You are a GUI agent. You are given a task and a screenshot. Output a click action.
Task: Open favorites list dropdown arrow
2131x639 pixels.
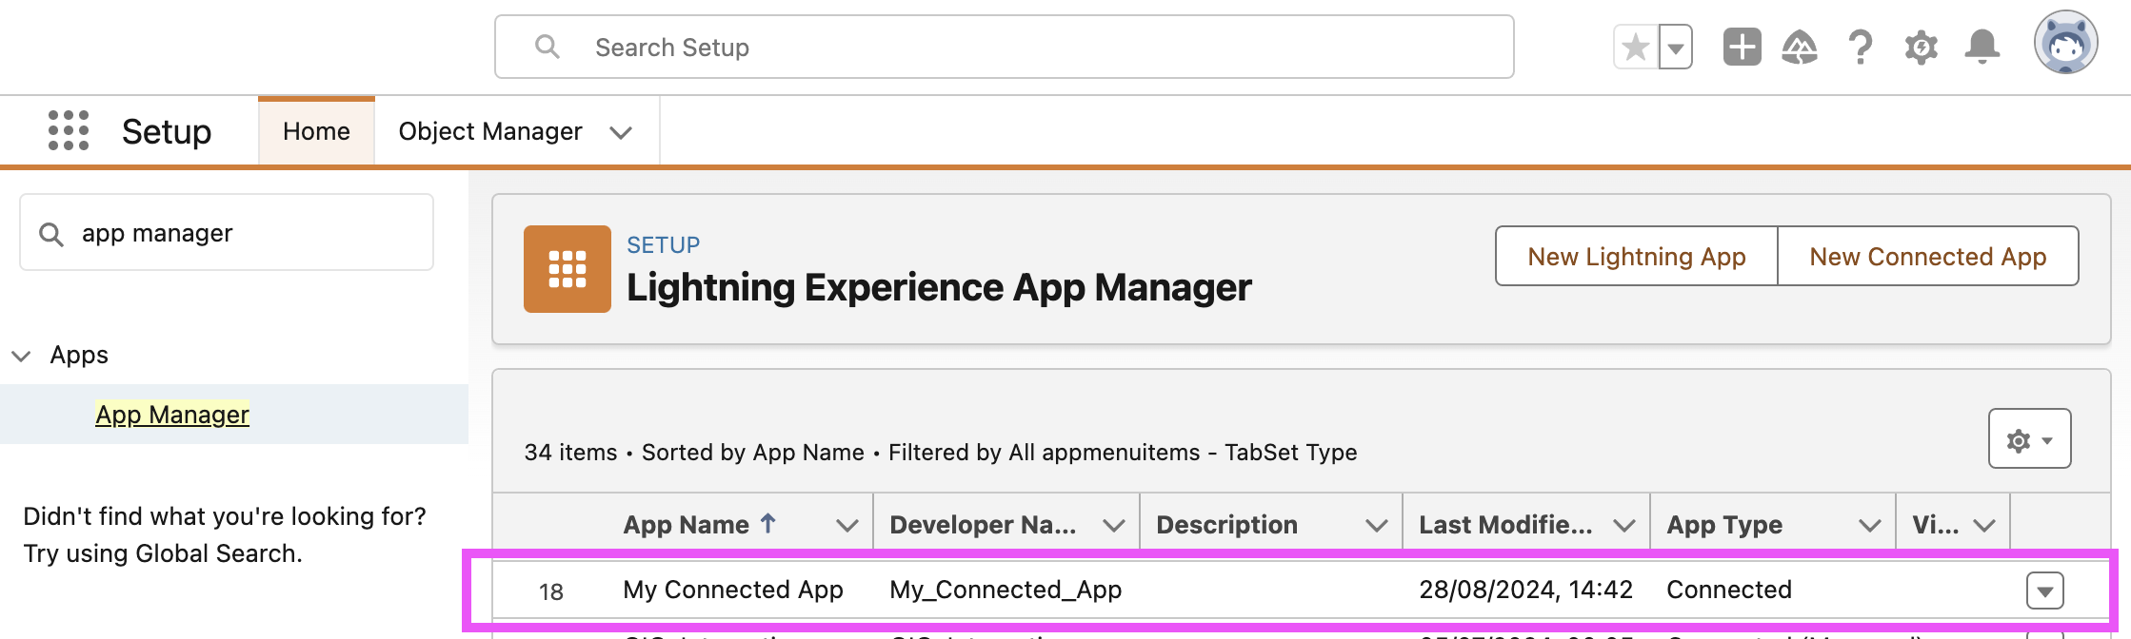click(x=1676, y=47)
